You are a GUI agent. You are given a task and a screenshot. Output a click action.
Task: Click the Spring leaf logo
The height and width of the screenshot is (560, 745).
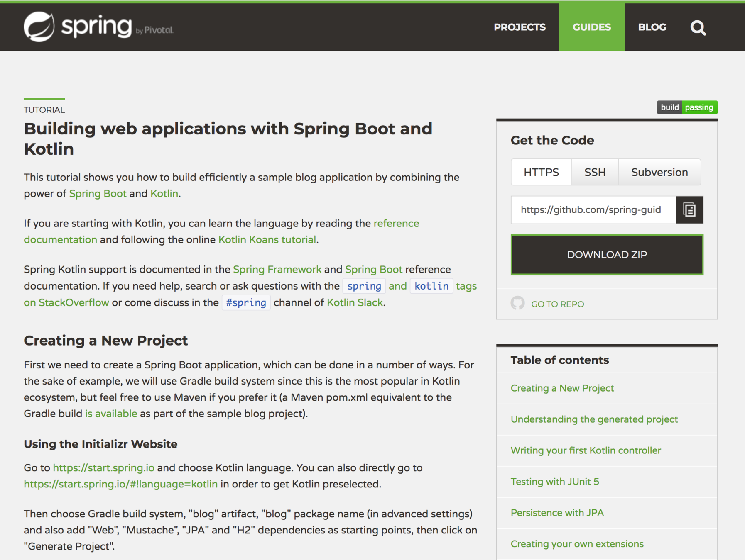[39, 27]
